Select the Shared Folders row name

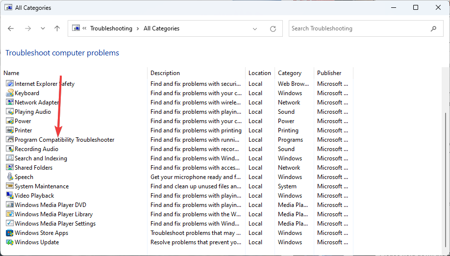point(33,168)
